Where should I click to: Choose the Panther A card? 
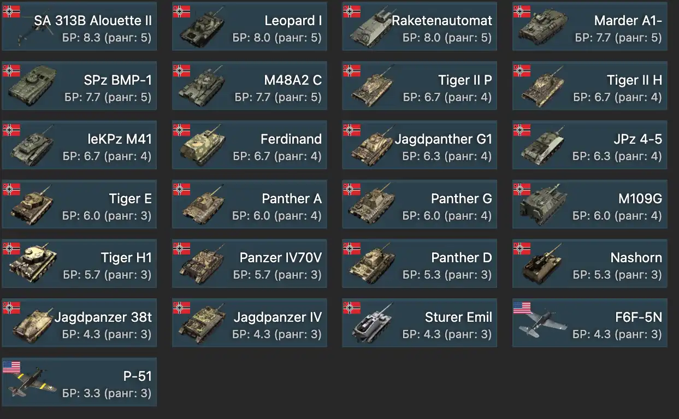click(x=250, y=204)
